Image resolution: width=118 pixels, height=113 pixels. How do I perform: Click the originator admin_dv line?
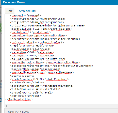click(37, 22)
